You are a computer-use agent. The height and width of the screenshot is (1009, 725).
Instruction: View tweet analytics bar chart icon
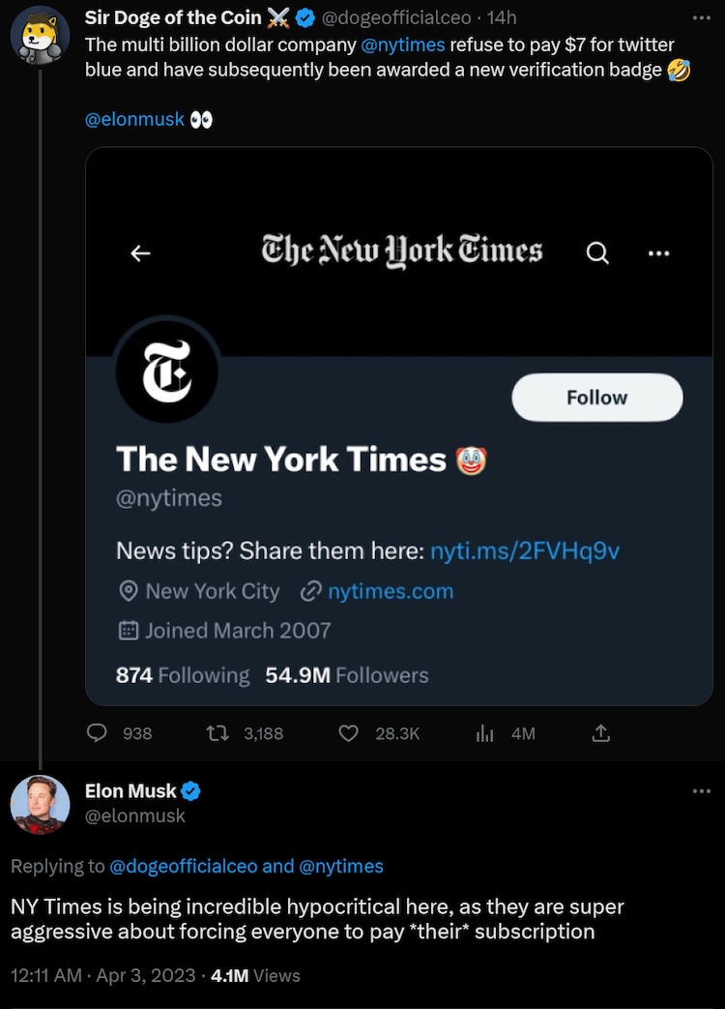pos(485,733)
